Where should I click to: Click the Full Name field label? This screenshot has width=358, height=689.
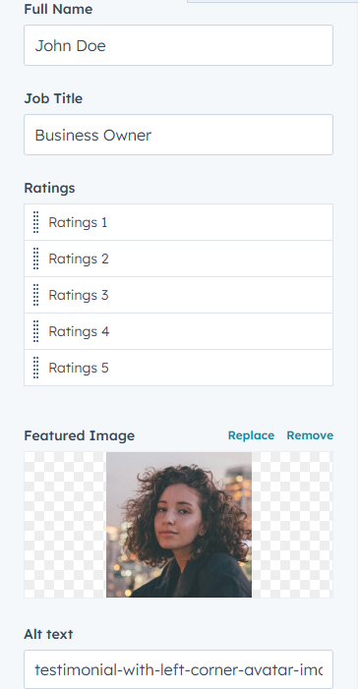pos(58,9)
